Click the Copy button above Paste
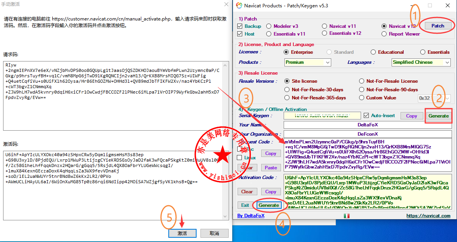Viewport: 457px width, 242px height. tap(271, 153)
